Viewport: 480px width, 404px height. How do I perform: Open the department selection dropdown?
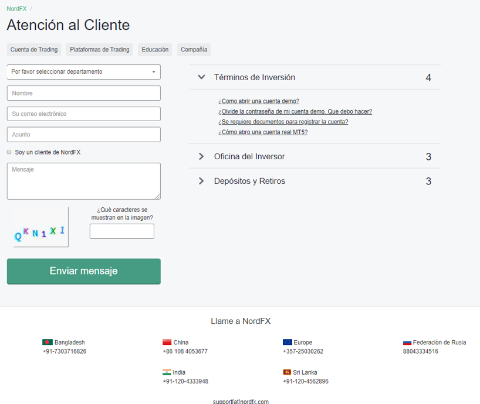tap(83, 71)
